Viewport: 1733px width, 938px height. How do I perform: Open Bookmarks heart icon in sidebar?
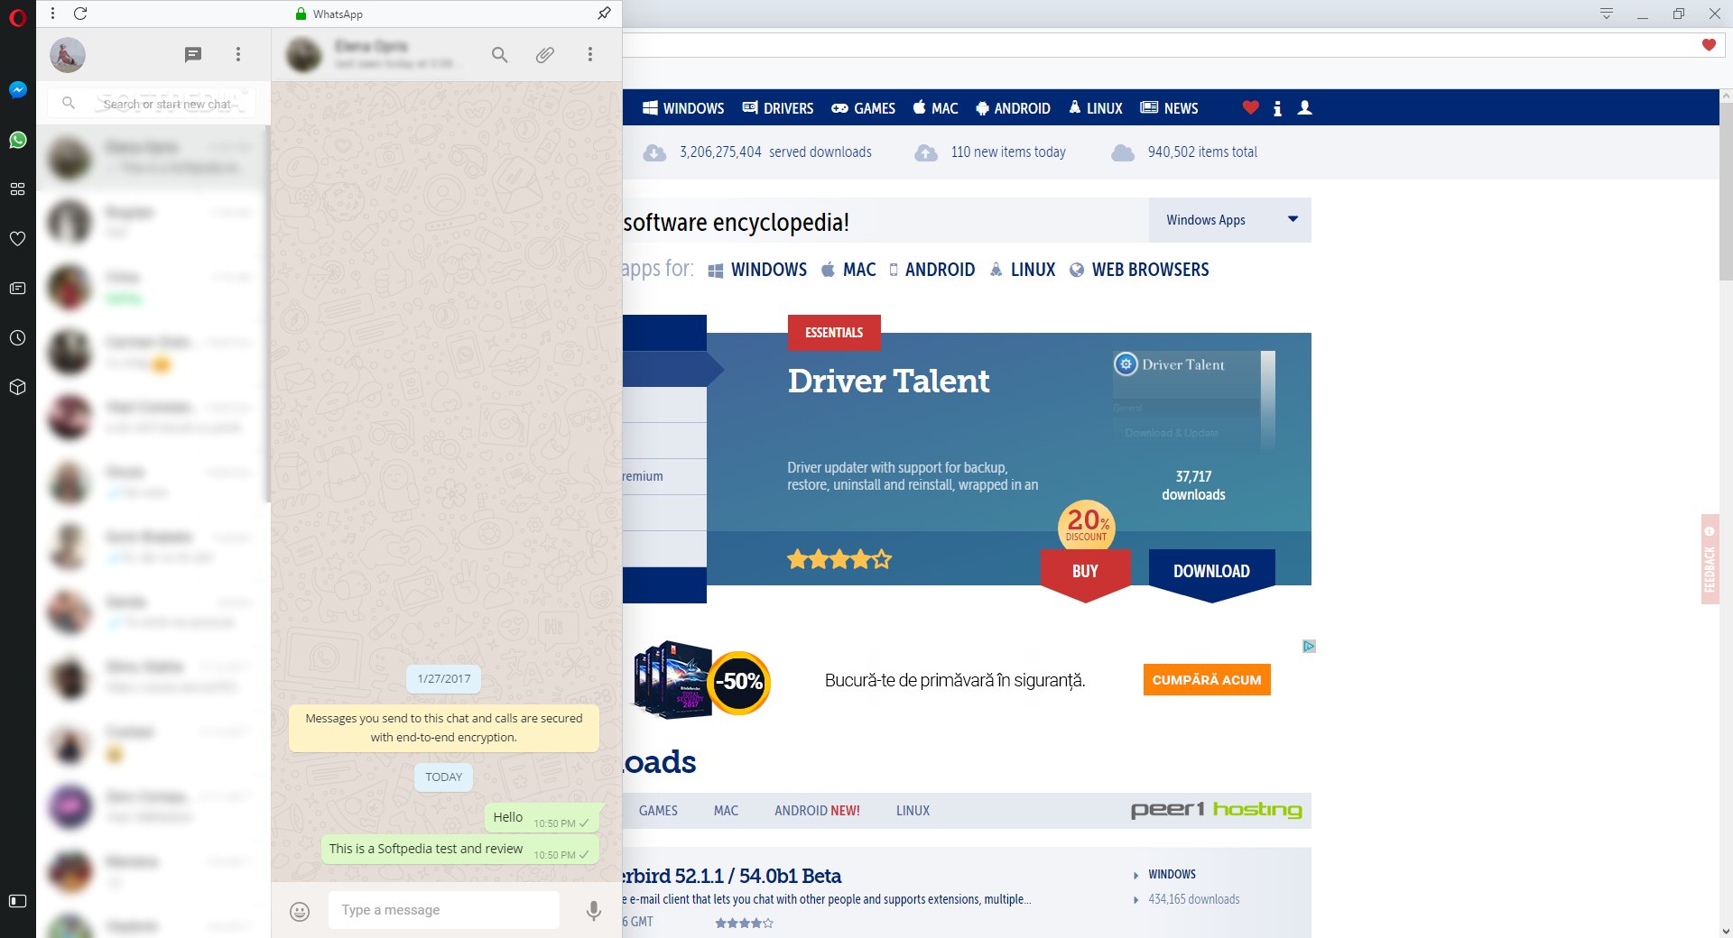[x=18, y=239]
